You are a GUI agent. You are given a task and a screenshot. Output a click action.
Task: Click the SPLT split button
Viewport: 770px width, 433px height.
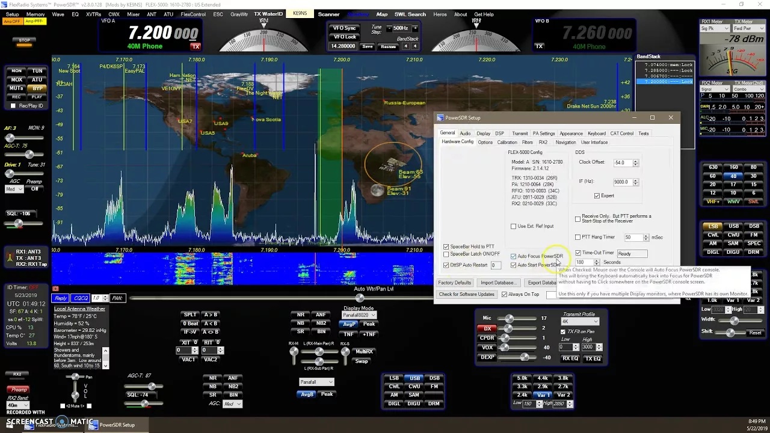(190, 315)
